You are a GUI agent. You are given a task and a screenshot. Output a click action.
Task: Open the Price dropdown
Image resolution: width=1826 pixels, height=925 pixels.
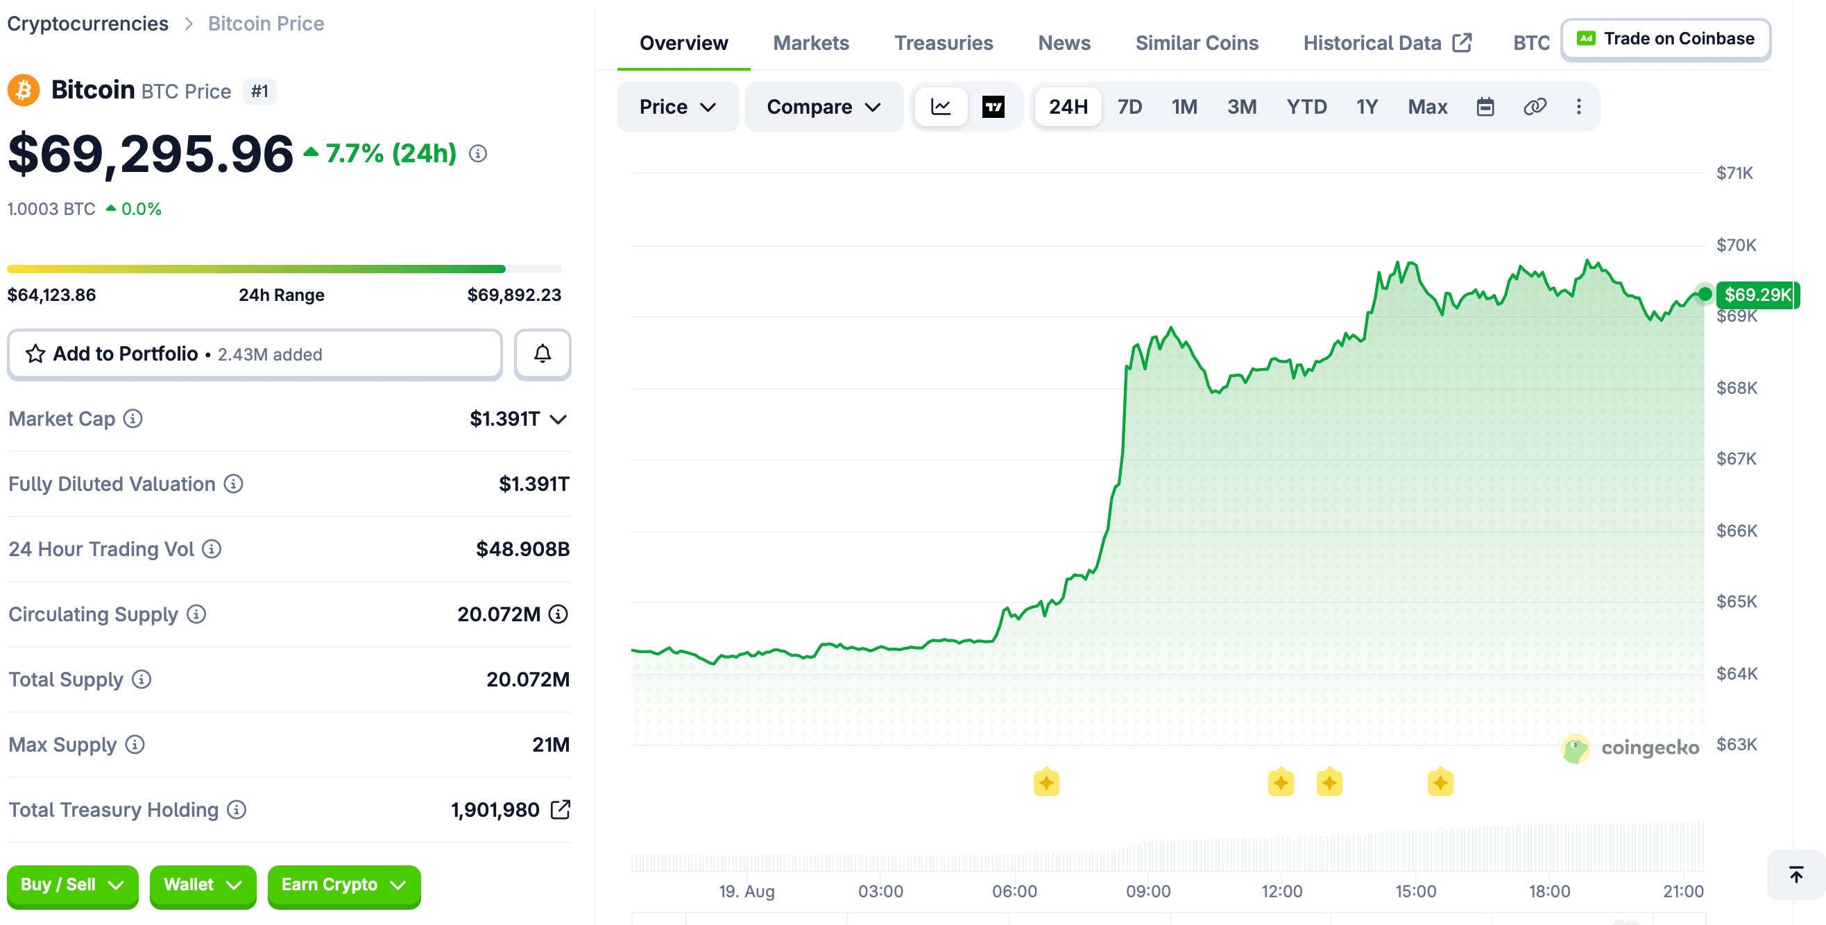click(x=678, y=107)
